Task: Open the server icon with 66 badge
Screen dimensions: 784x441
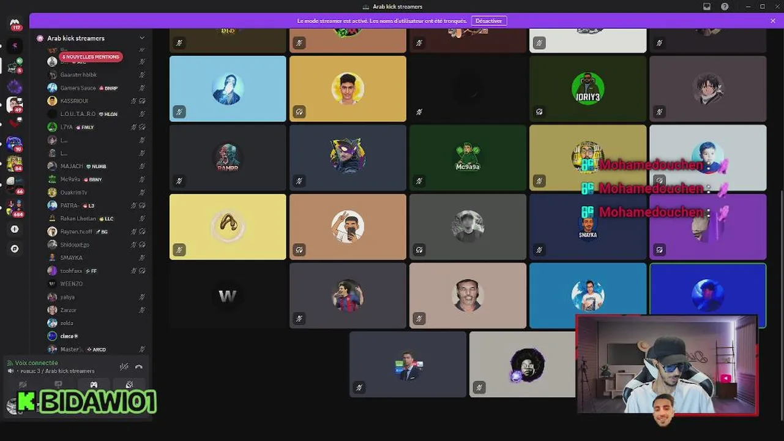Action: tap(14, 184)
